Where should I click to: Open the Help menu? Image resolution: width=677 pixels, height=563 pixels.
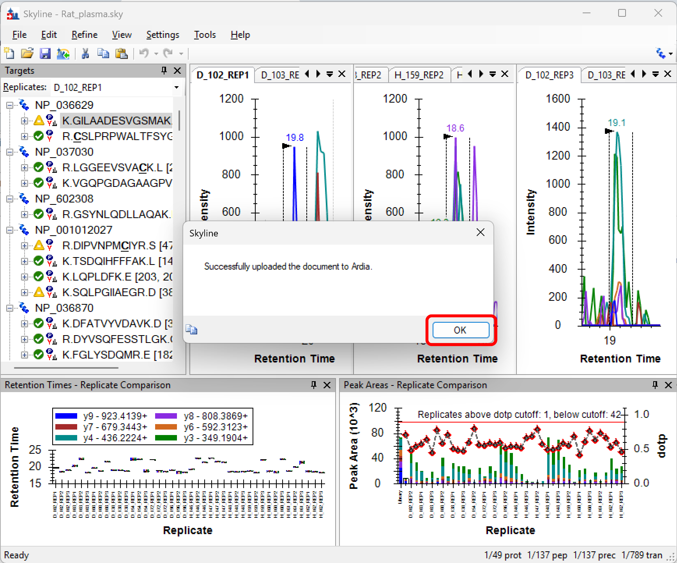pyautogui.click(x=240, y=35)
